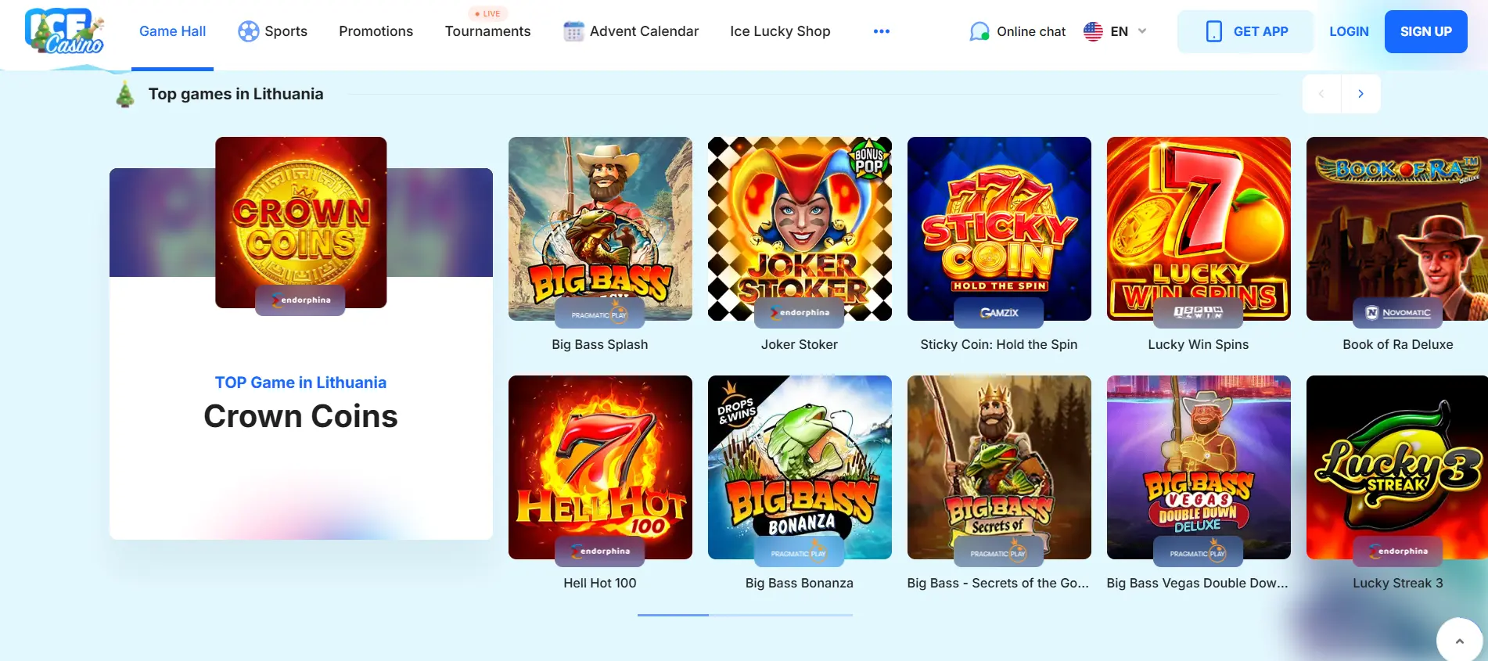This screenshot has width=1488, height=661.
Task: Open Online chat with the headset icon
Action: [979, 31]
